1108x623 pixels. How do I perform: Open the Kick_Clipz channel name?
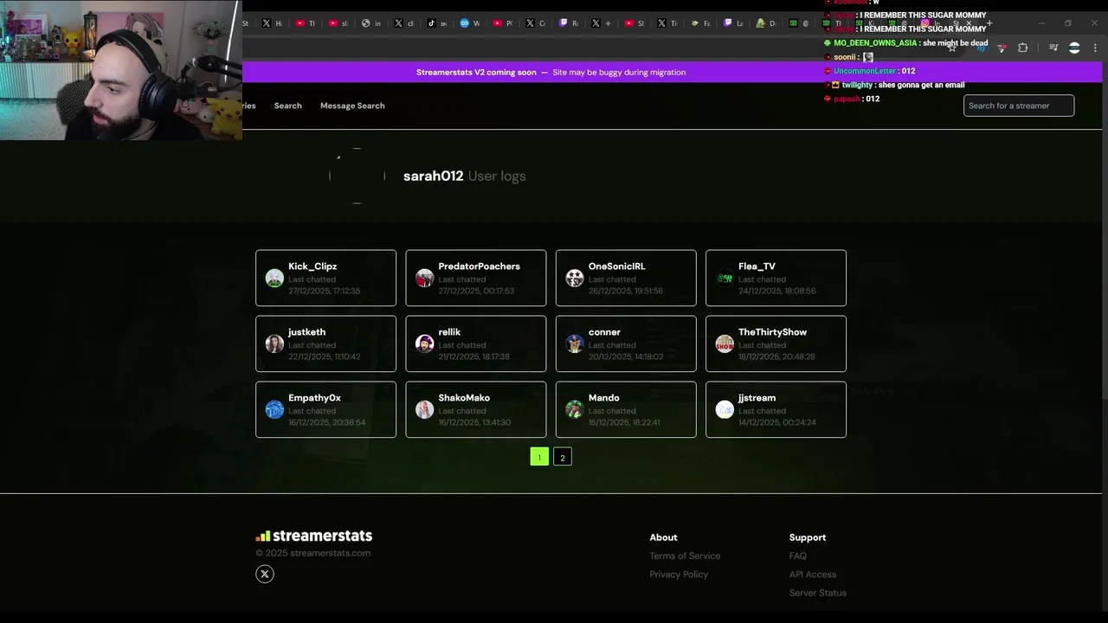coord(312,267)
